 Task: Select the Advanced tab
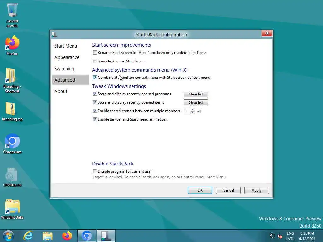point(70,80)
